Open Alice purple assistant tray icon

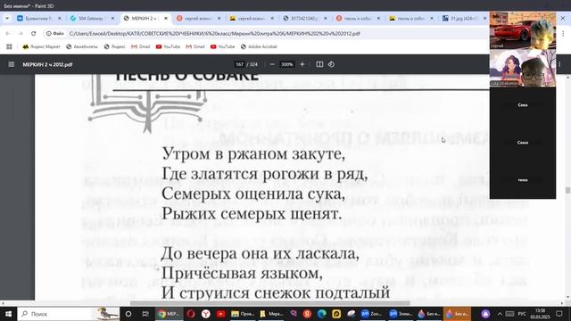coord(485,314)
